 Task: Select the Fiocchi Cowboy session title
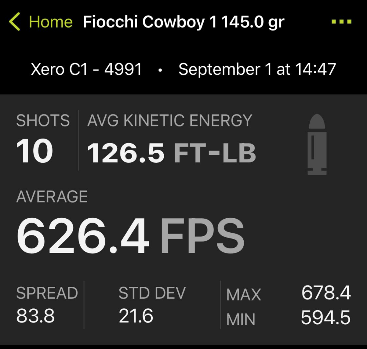coord(183,22)
